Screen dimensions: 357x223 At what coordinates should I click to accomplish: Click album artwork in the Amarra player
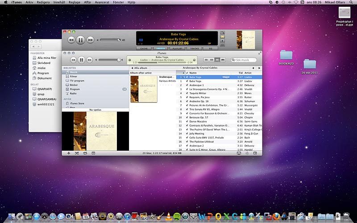tap(246, 40)
